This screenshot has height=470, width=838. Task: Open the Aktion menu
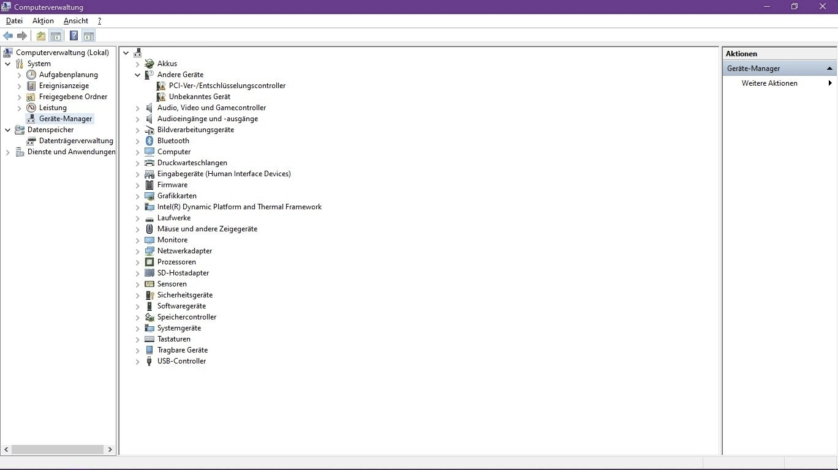[43, 21]
